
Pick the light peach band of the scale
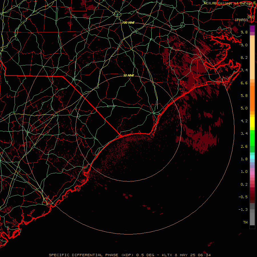(x=252, y=59)
